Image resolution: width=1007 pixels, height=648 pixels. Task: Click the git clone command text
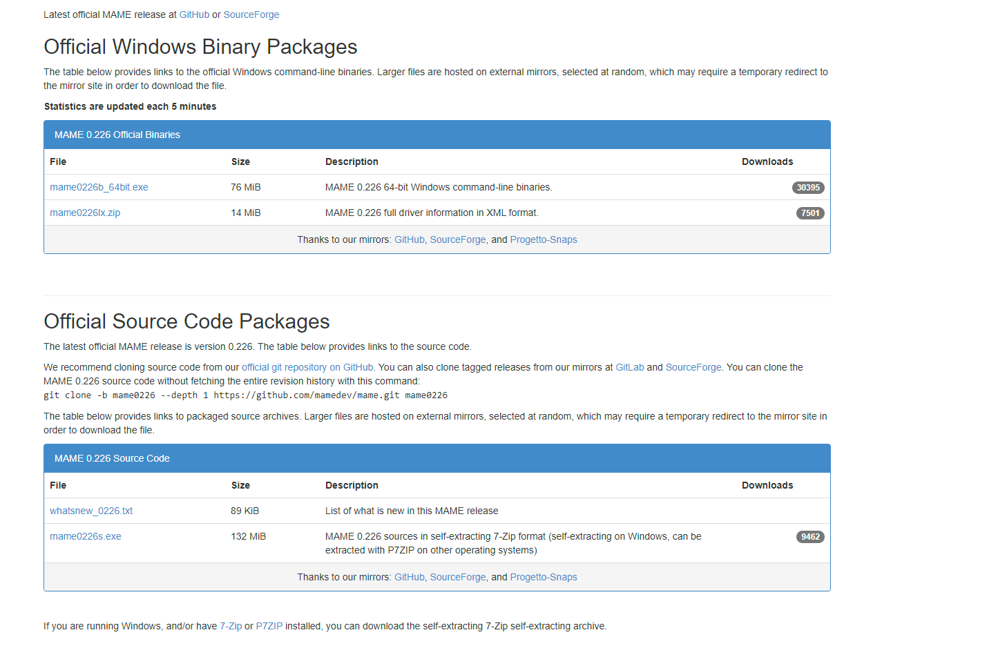click(x=245, y=395)
